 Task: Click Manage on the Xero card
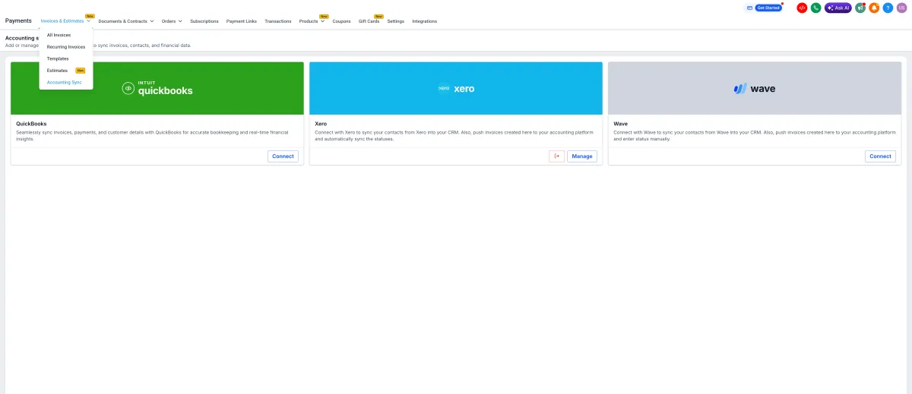582,156
